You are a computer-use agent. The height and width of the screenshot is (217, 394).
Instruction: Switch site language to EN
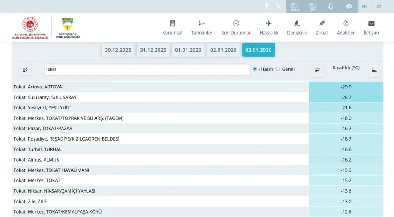coord(364,6)
